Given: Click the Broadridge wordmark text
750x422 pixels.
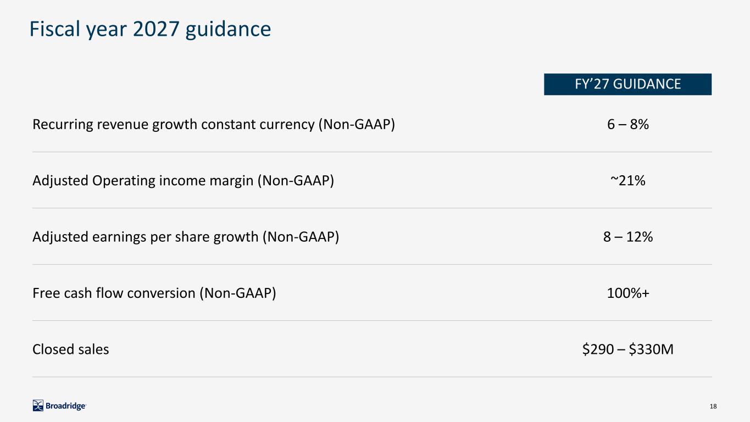Looking at the screenshot, I should click(66, 406).
